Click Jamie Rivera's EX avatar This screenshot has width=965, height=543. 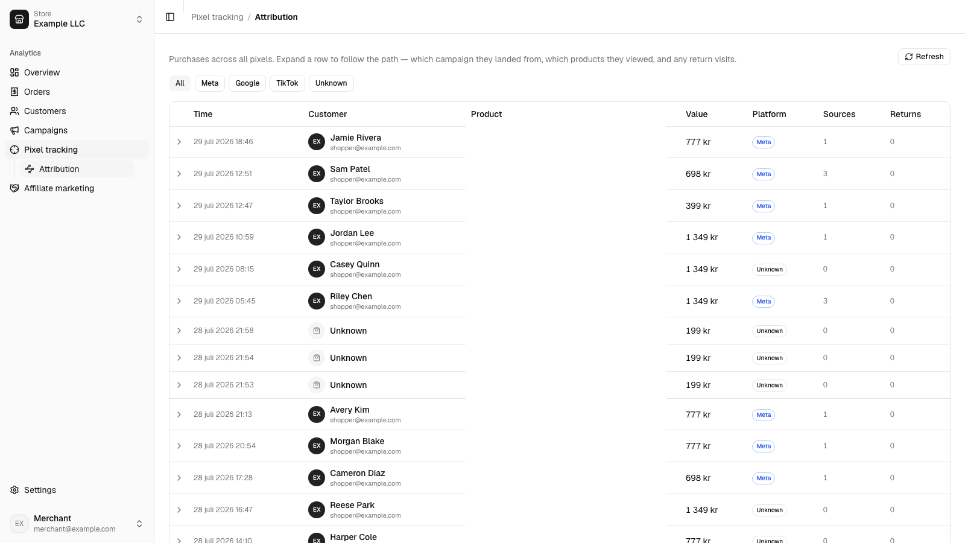[317, 142]
